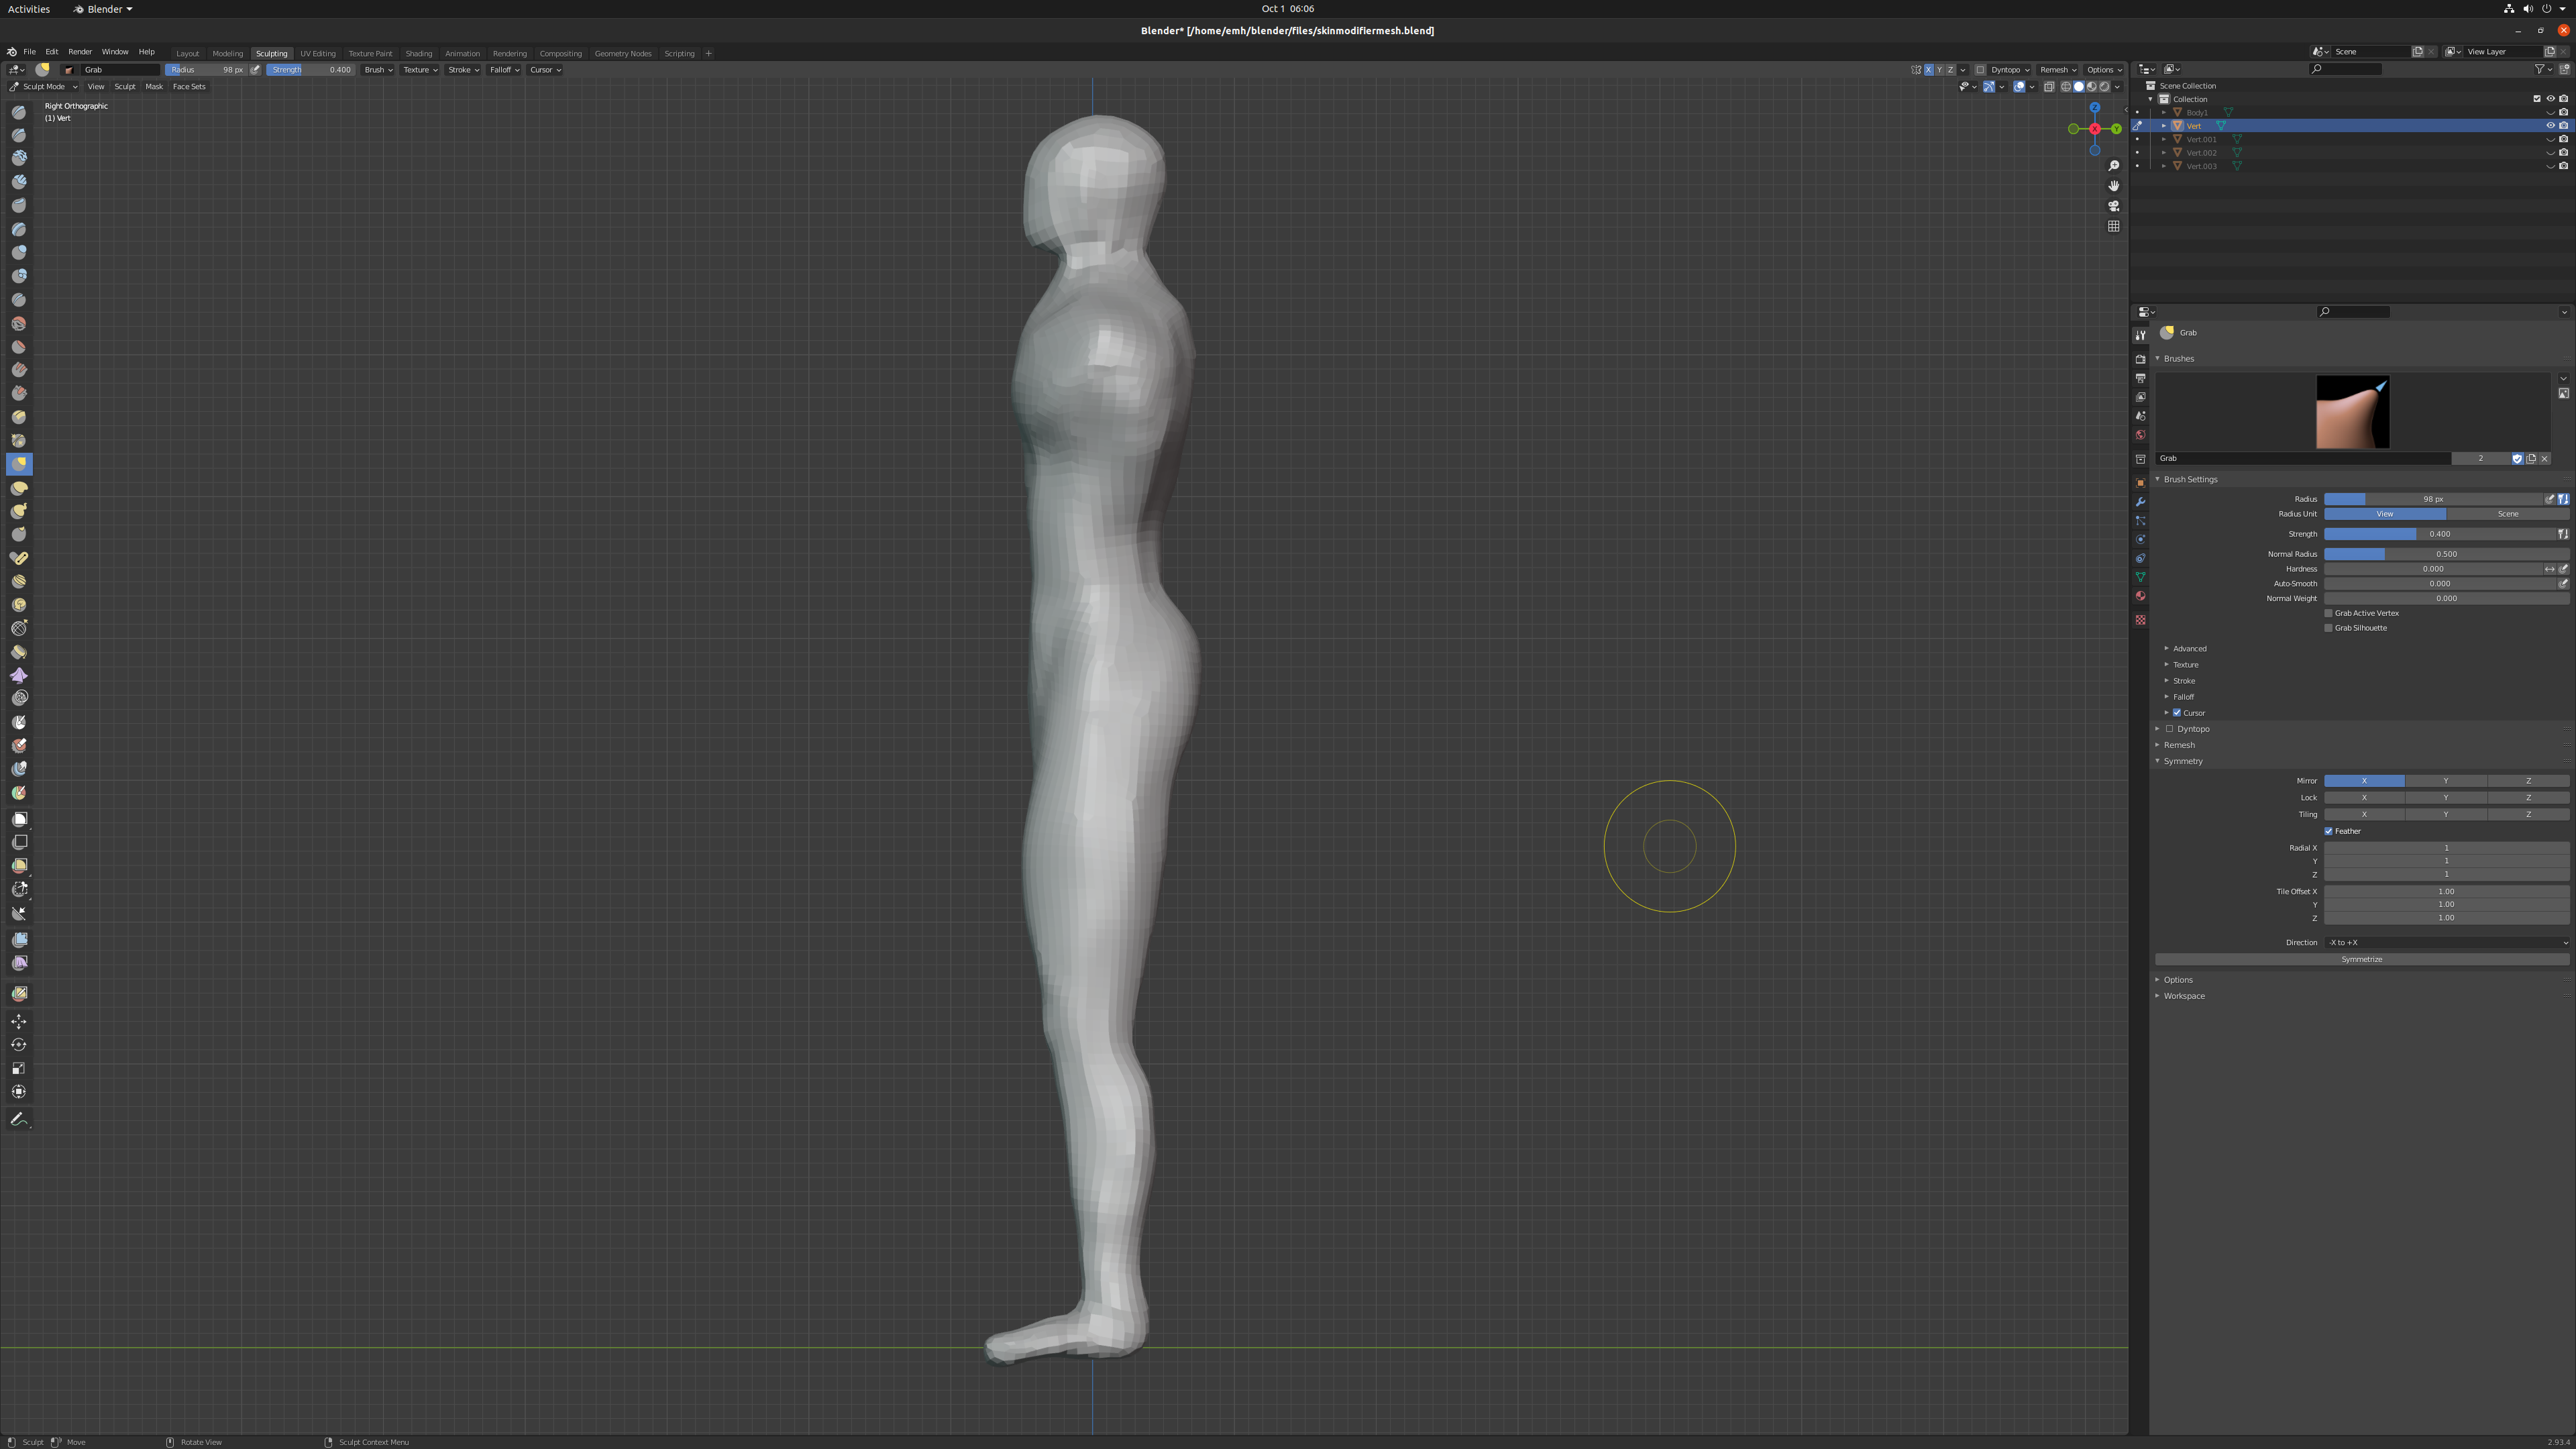Select the Pose brush tool

[19, 558]
